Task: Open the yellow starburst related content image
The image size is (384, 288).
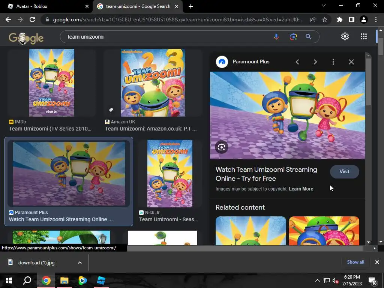Action: click(x=251, y=231)
